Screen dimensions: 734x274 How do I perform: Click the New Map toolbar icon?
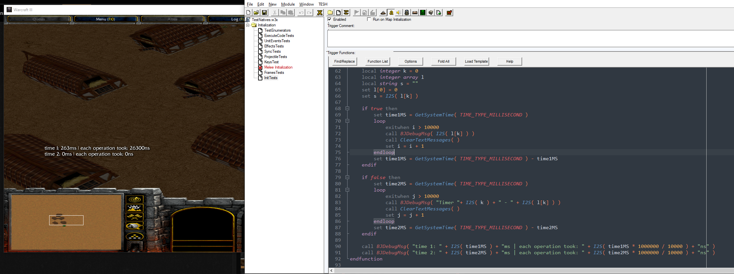coord(249,13)
